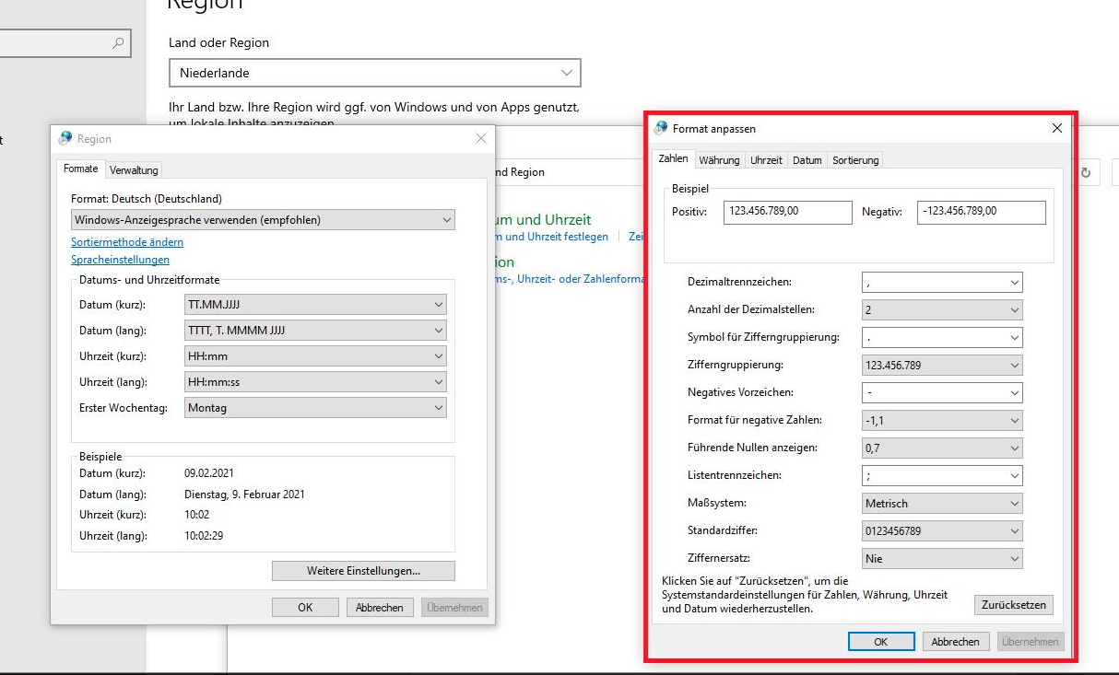Click the Zurücksetzen button
1119x675 pixels.
1014,605
